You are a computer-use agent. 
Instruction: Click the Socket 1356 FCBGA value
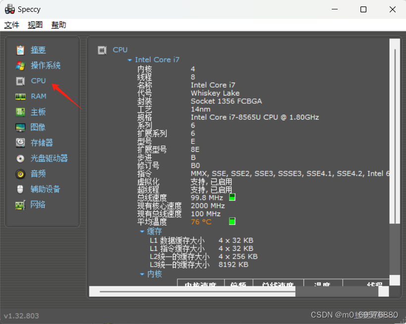coord(226,101)
